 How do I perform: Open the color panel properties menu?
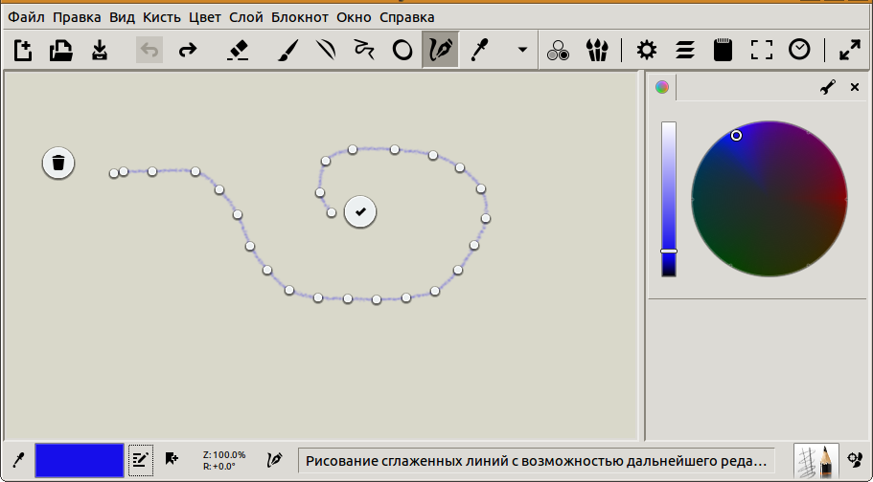point(828,87)
